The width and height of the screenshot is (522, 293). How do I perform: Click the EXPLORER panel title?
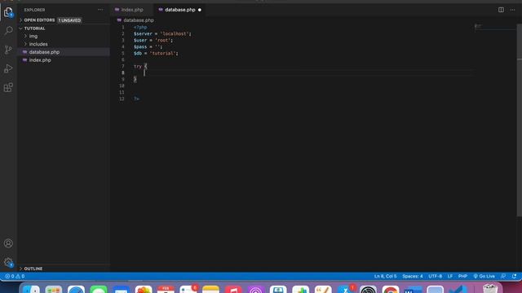(x=34, y=10)
